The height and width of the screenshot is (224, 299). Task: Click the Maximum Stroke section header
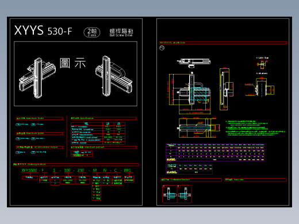[39, 118]
